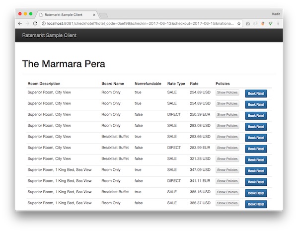Image resolution: width=298 pixels, height=232 pixels.
Task: Select Room Only in the 283.08 USD row
Action: click(x=111, y=126)
